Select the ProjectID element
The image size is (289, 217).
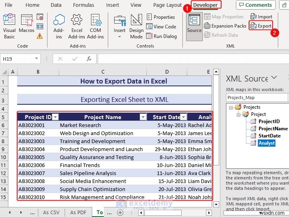[x=269, y=121]
